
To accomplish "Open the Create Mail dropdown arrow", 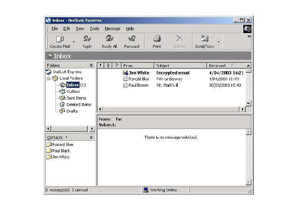I will pyautogui.click(x=74, y=42).
